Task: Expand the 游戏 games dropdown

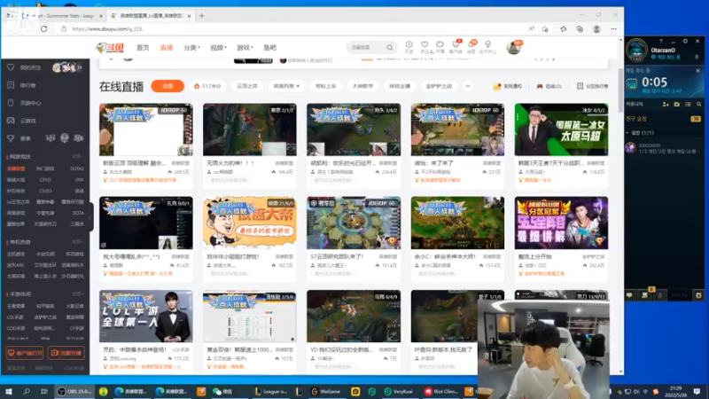Action: [245, 48]
